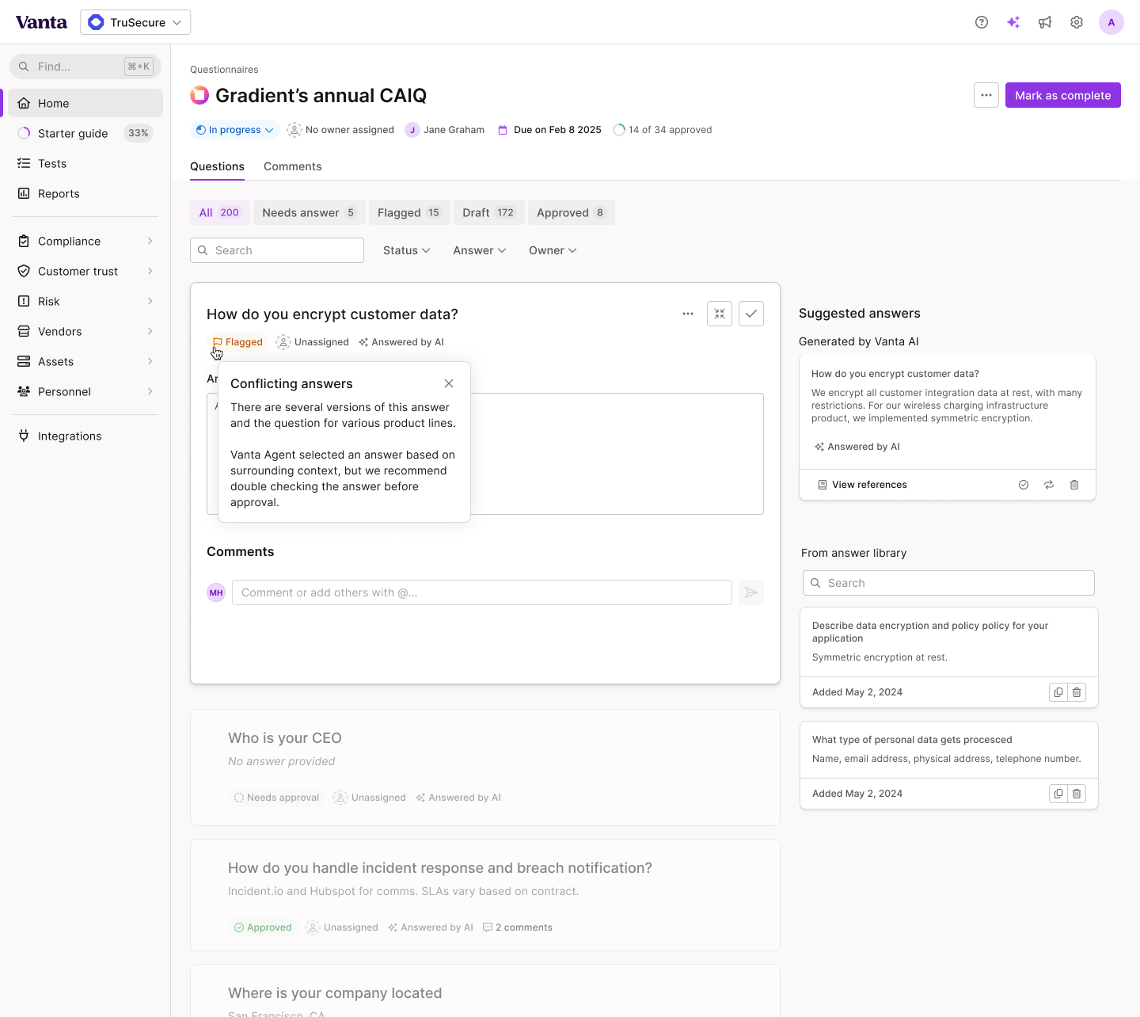Viewport: 1140px width, 1017px height.
Task: Open In progress status dropdown
Action: pyautogui.click(x=234, y=130)
